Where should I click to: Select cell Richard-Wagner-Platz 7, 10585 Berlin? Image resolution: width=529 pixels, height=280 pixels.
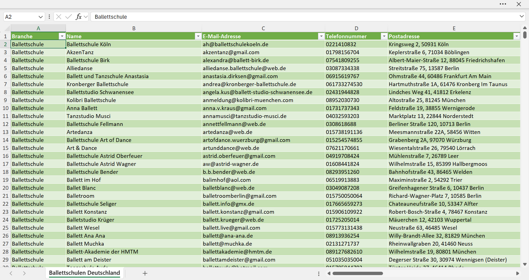(x=454, y=196)
